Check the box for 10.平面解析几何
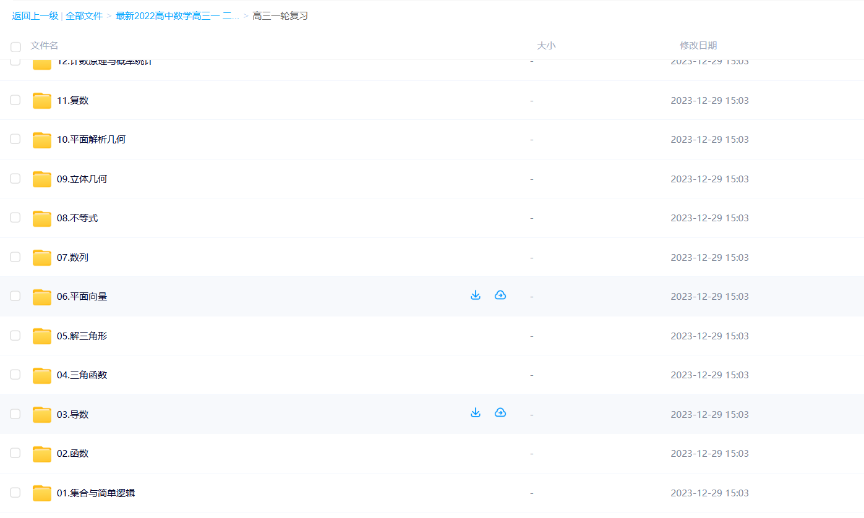Screen dimensions: 864x518 tap(15, 139)
